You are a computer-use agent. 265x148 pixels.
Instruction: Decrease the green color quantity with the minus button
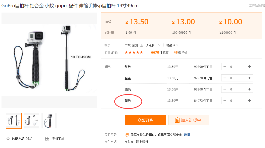pyautogui.click(x=225, y=89)
